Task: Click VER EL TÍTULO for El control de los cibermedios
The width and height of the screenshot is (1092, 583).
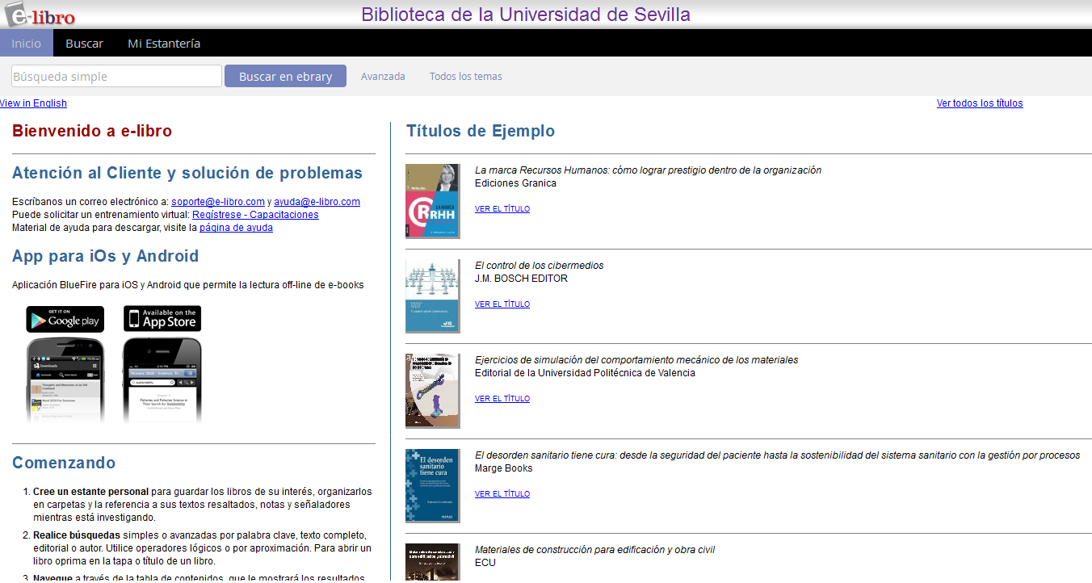Action: (x=502, y=304)
